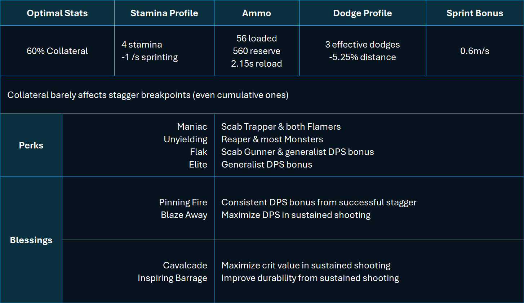Select the Dodge Profile header cell
Image resolution: width=524 pixels, height=303 pixels.
point(363,13)
